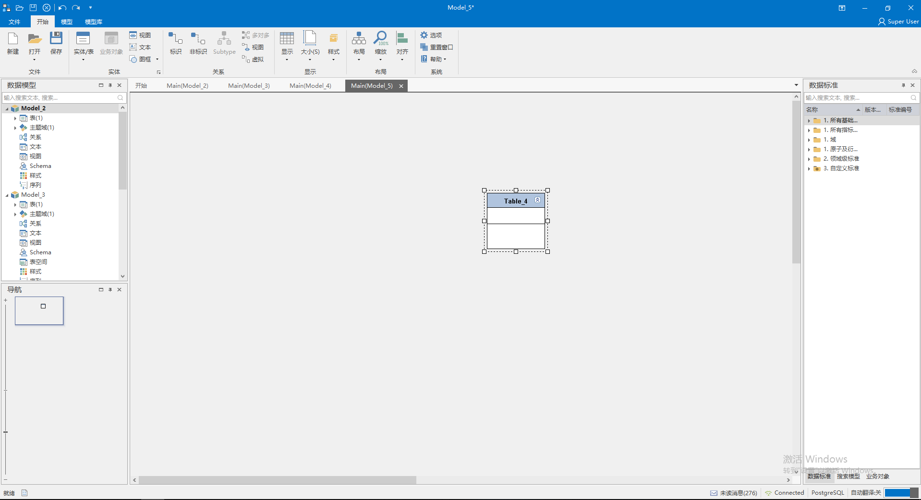Open the 缩放 zoom tool

381,38
